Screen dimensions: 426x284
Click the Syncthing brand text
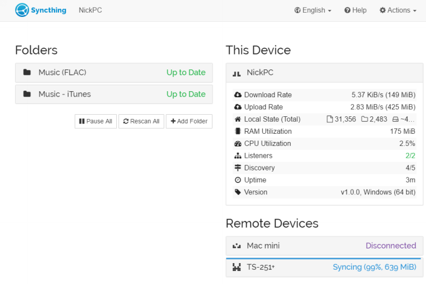coord(49,10)
